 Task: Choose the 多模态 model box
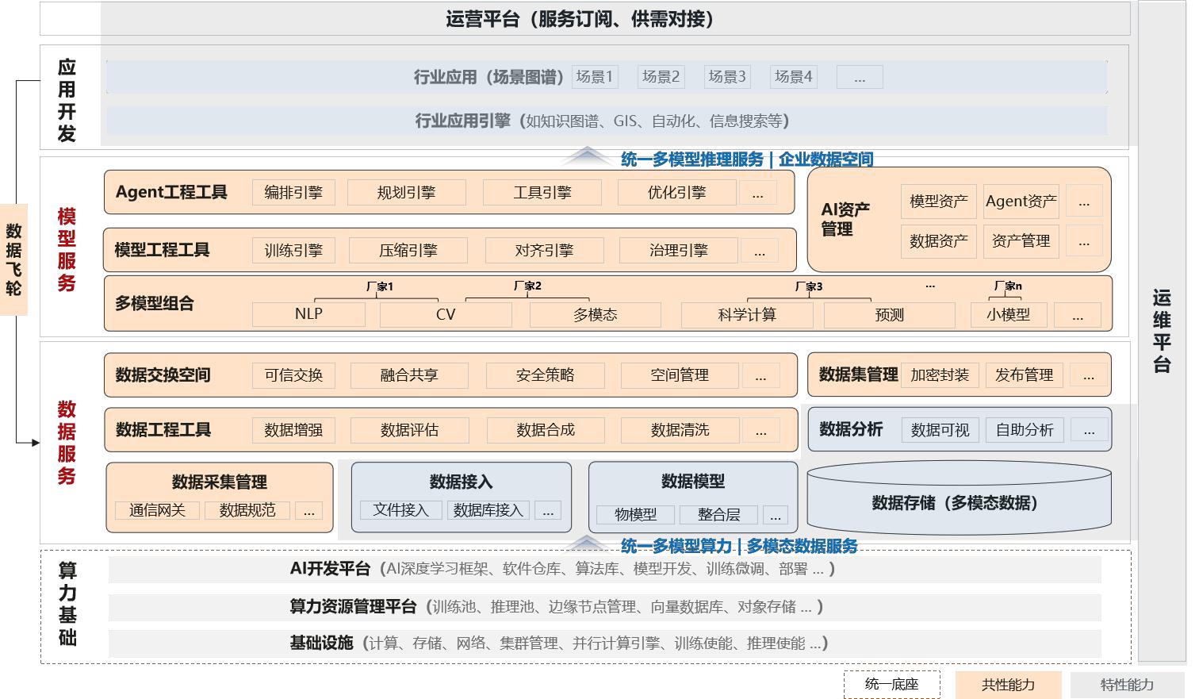pos(595,315)
